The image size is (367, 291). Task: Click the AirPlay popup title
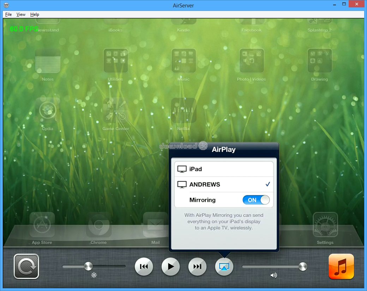click(x=223, y=149)
